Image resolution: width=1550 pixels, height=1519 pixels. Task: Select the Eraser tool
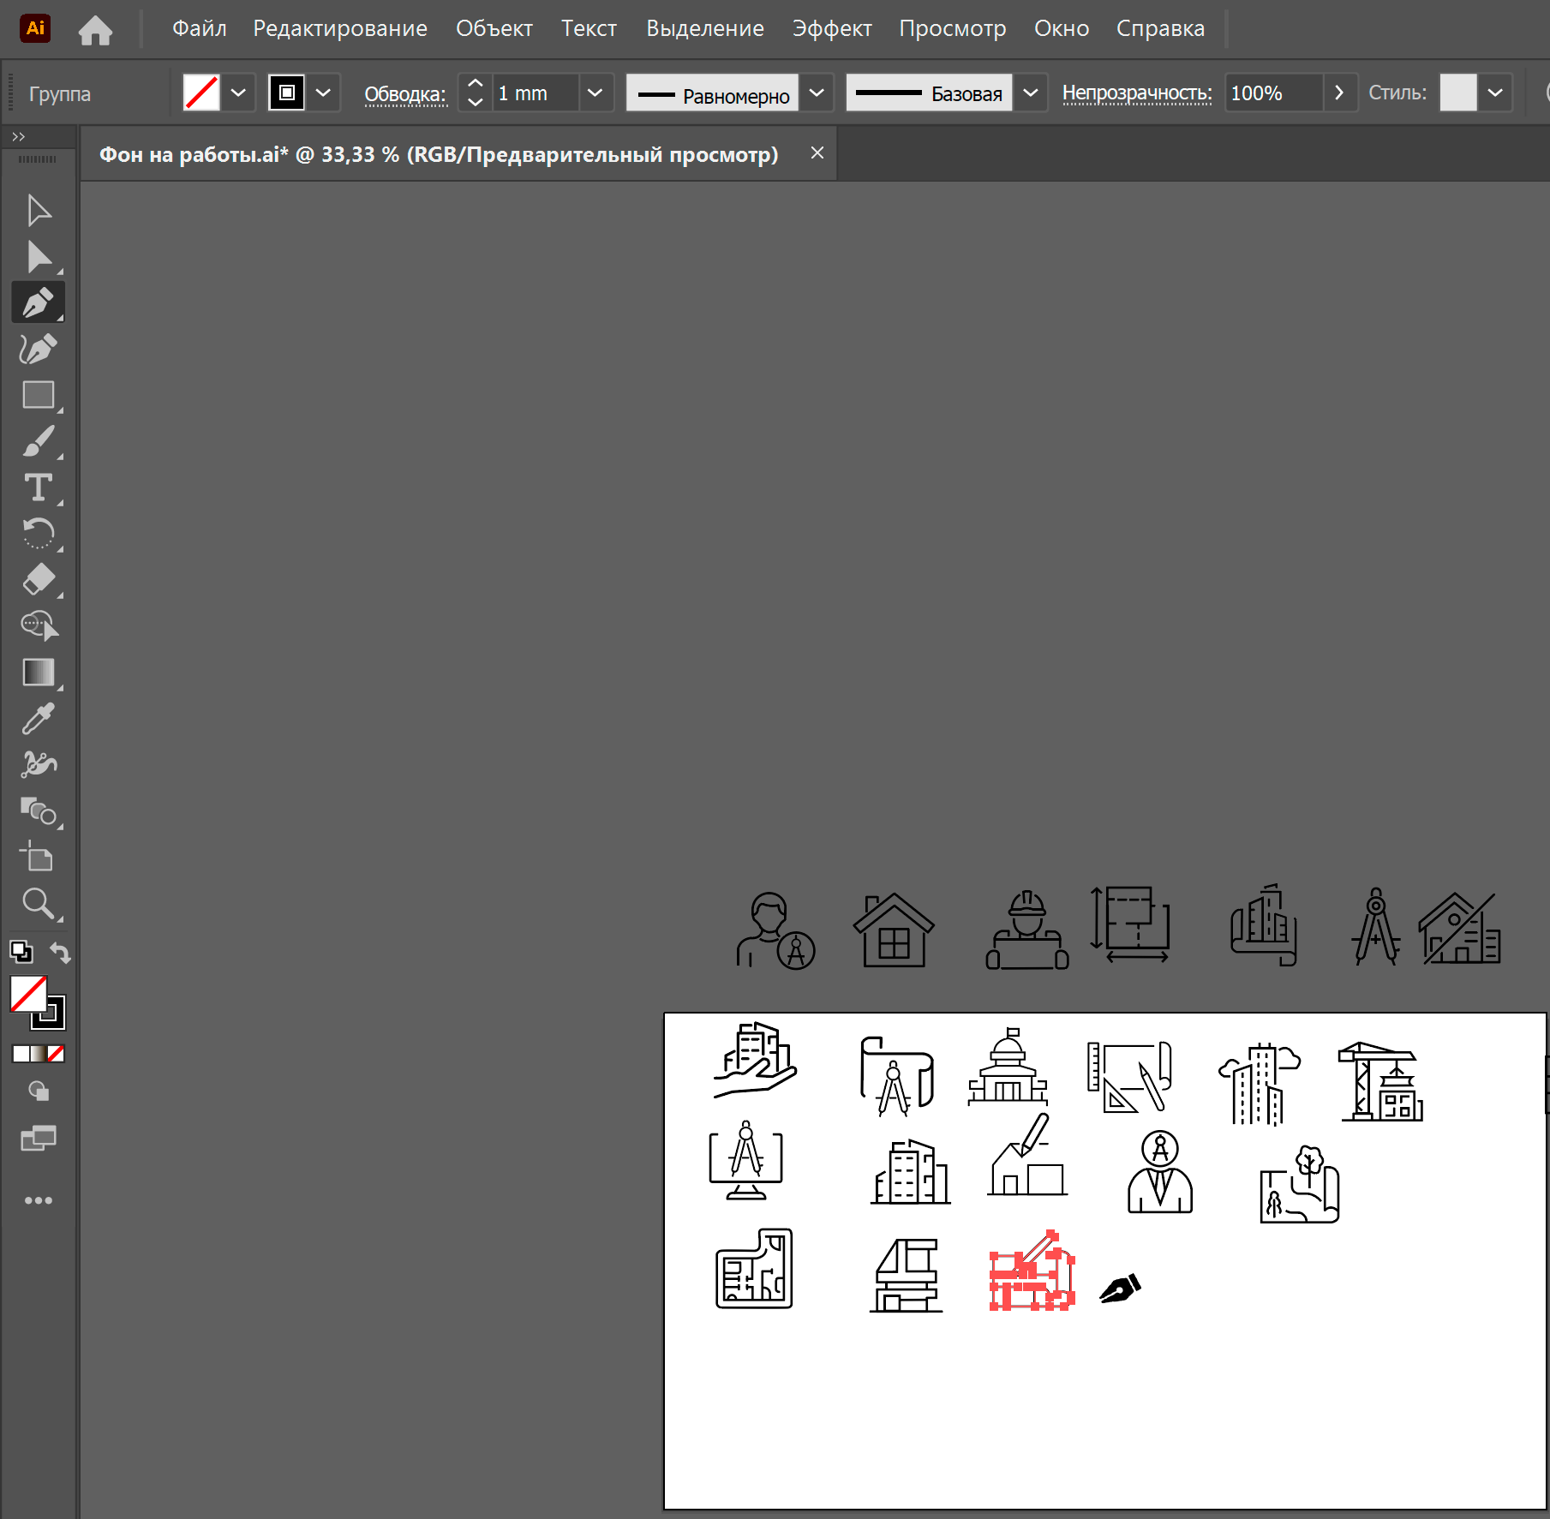pyautogui.click(x=39, y=580)
